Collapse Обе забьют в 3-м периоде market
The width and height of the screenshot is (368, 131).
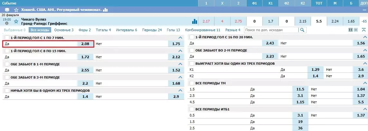pyautogui.click(x=180, y=77)
